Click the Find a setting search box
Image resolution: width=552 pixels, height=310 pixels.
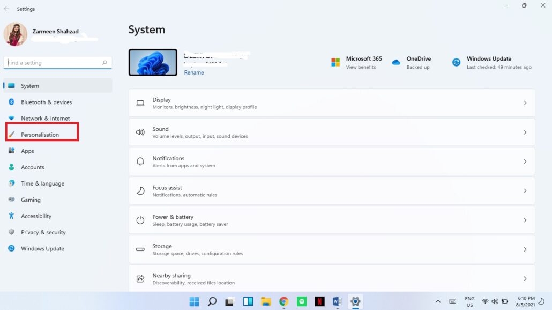tap(54, 63)
